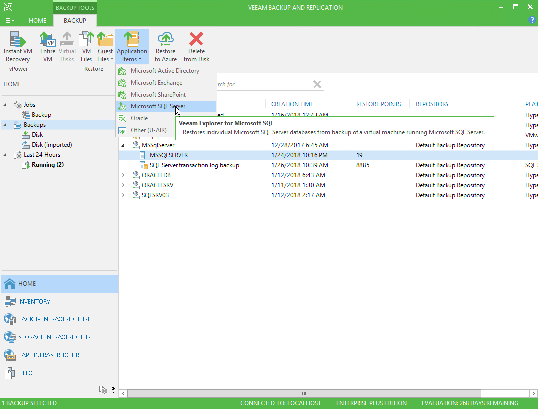Click the Jobs gear icon
Viewport: 538px width, 409px height.
pyautogui.click(x=17, y=105)
